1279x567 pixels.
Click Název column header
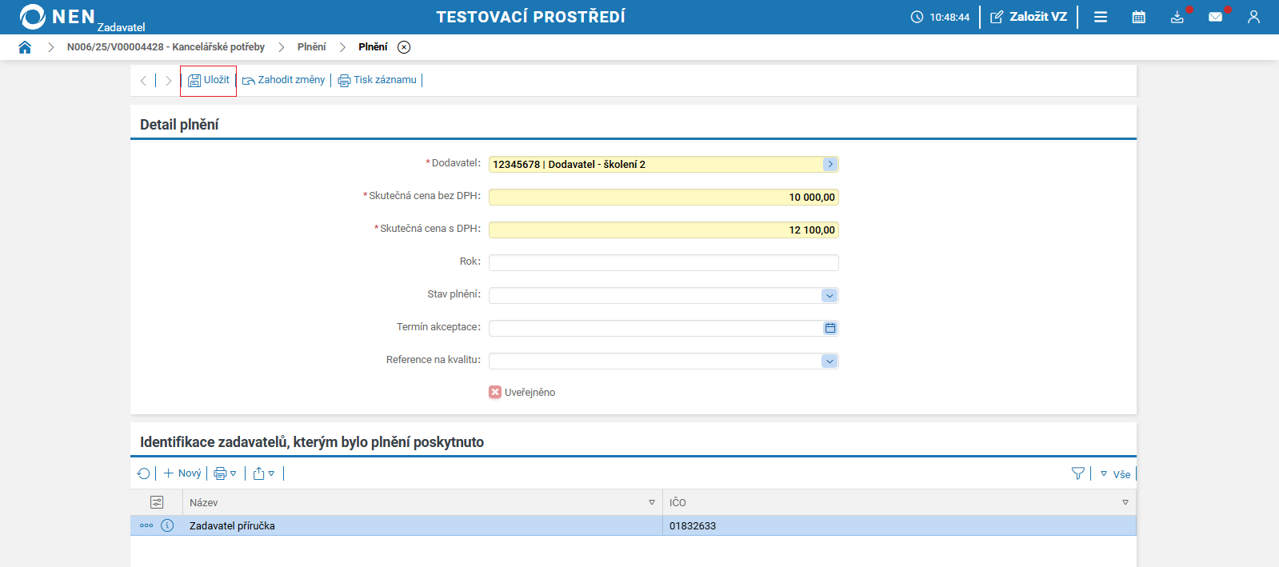422,502
